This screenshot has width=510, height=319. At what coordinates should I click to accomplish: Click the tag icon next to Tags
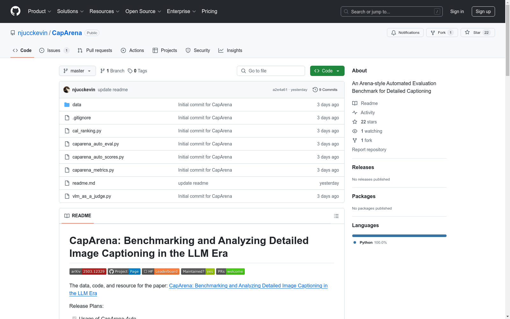point(130,71)
